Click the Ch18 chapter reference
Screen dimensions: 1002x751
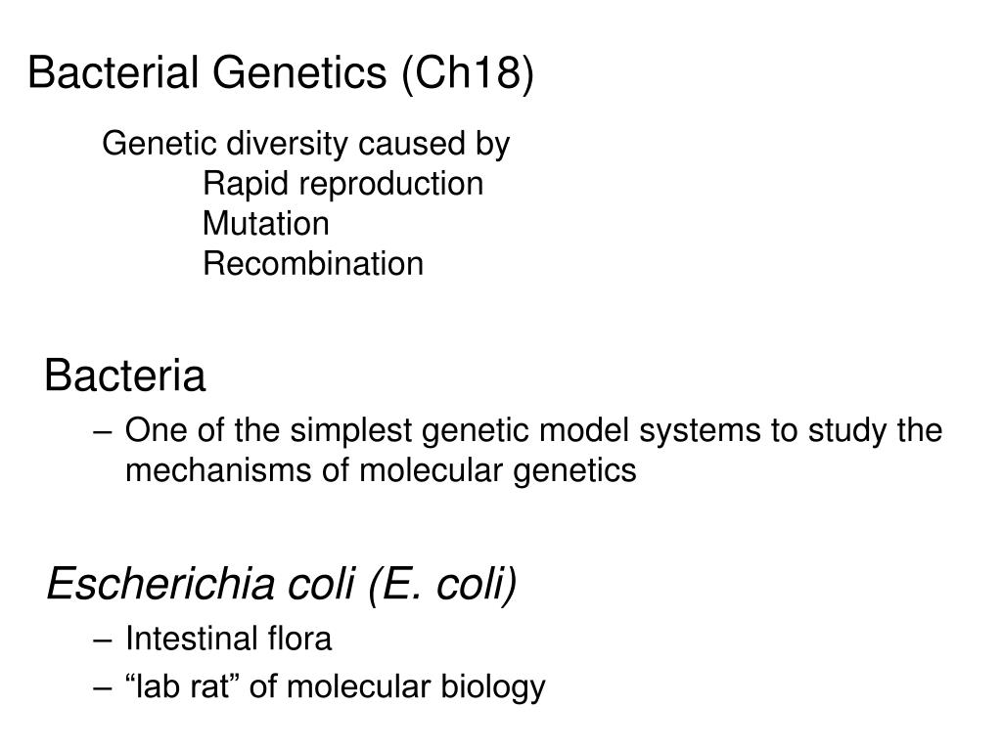tap(469, 72)
